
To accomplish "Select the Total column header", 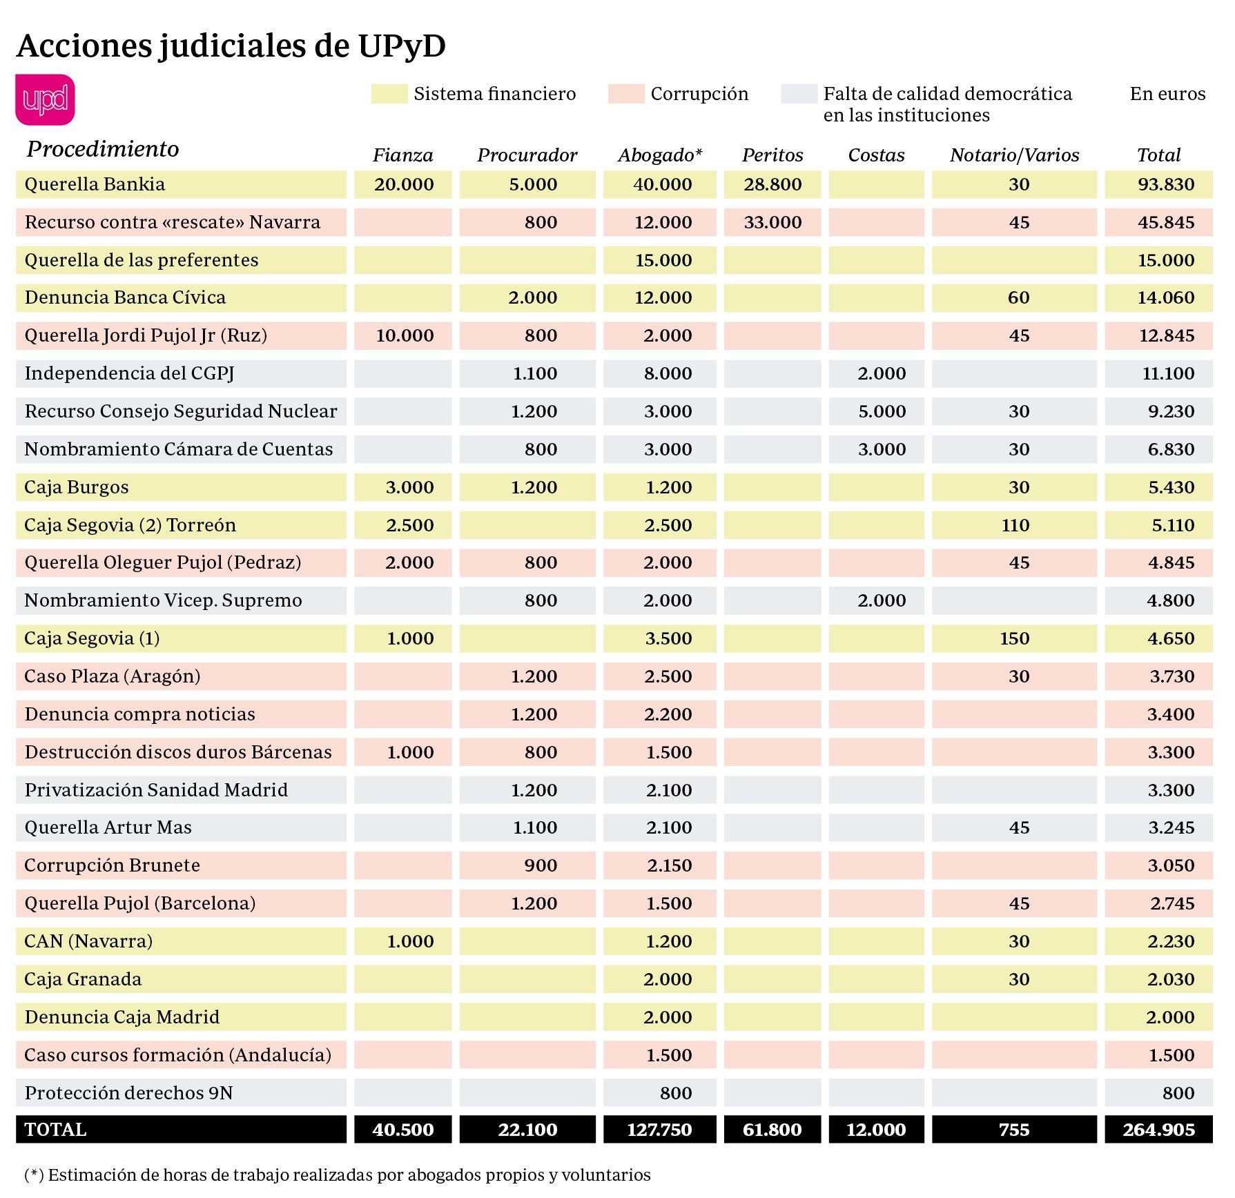I will pyautogui.click(x=1158, y=155).
